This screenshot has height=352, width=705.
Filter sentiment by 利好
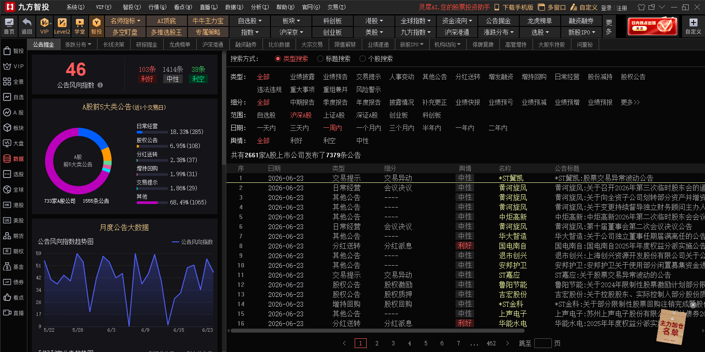296,141
